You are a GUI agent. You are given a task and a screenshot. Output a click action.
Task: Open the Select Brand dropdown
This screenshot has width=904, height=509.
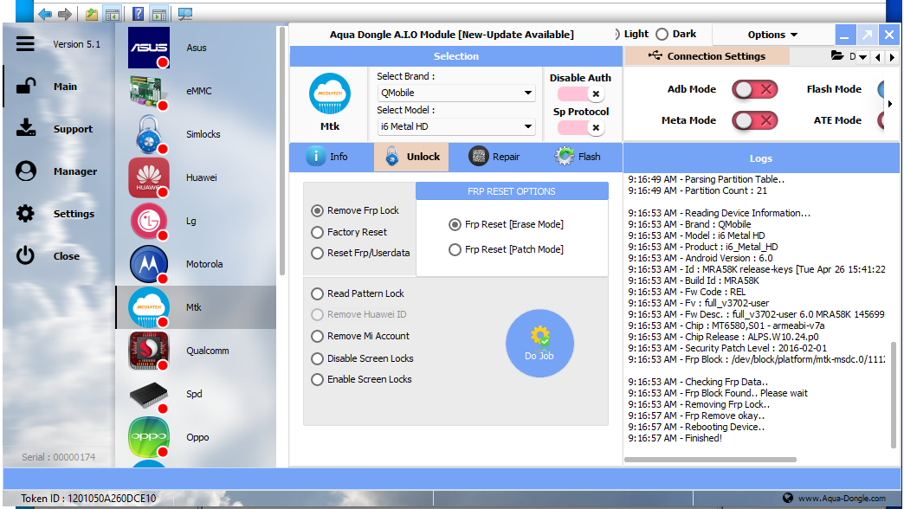[x=456, y=93]
